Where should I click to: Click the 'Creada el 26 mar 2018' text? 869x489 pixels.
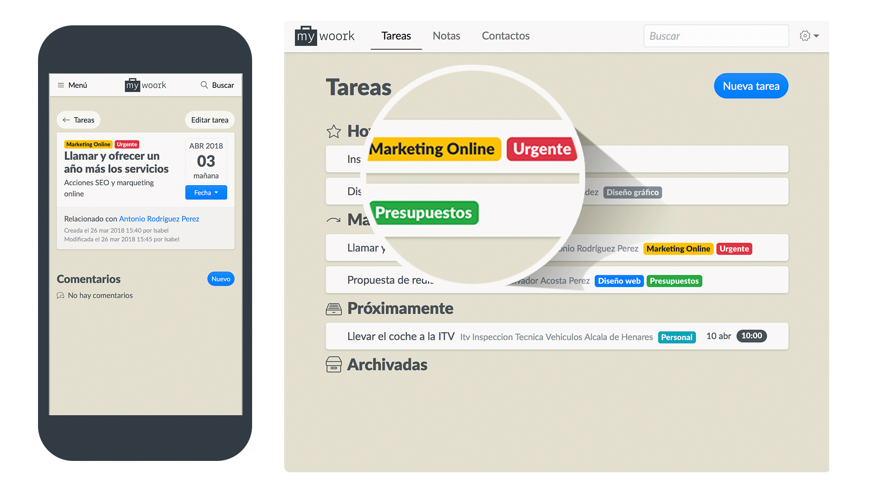[x=116, y=230]
